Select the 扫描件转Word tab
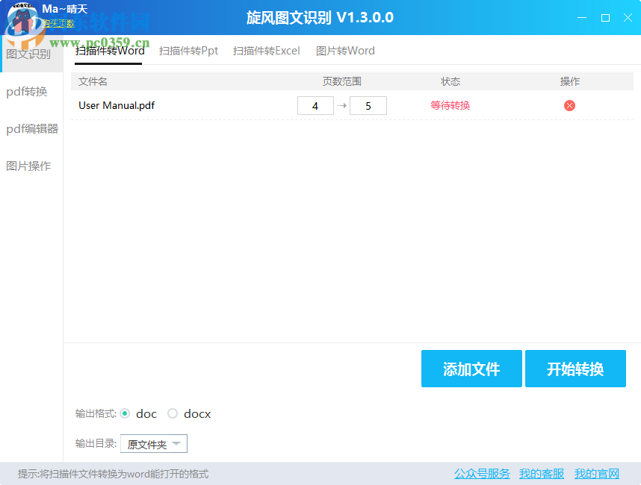This screenshot has width=641, height=485. point(108,51)
